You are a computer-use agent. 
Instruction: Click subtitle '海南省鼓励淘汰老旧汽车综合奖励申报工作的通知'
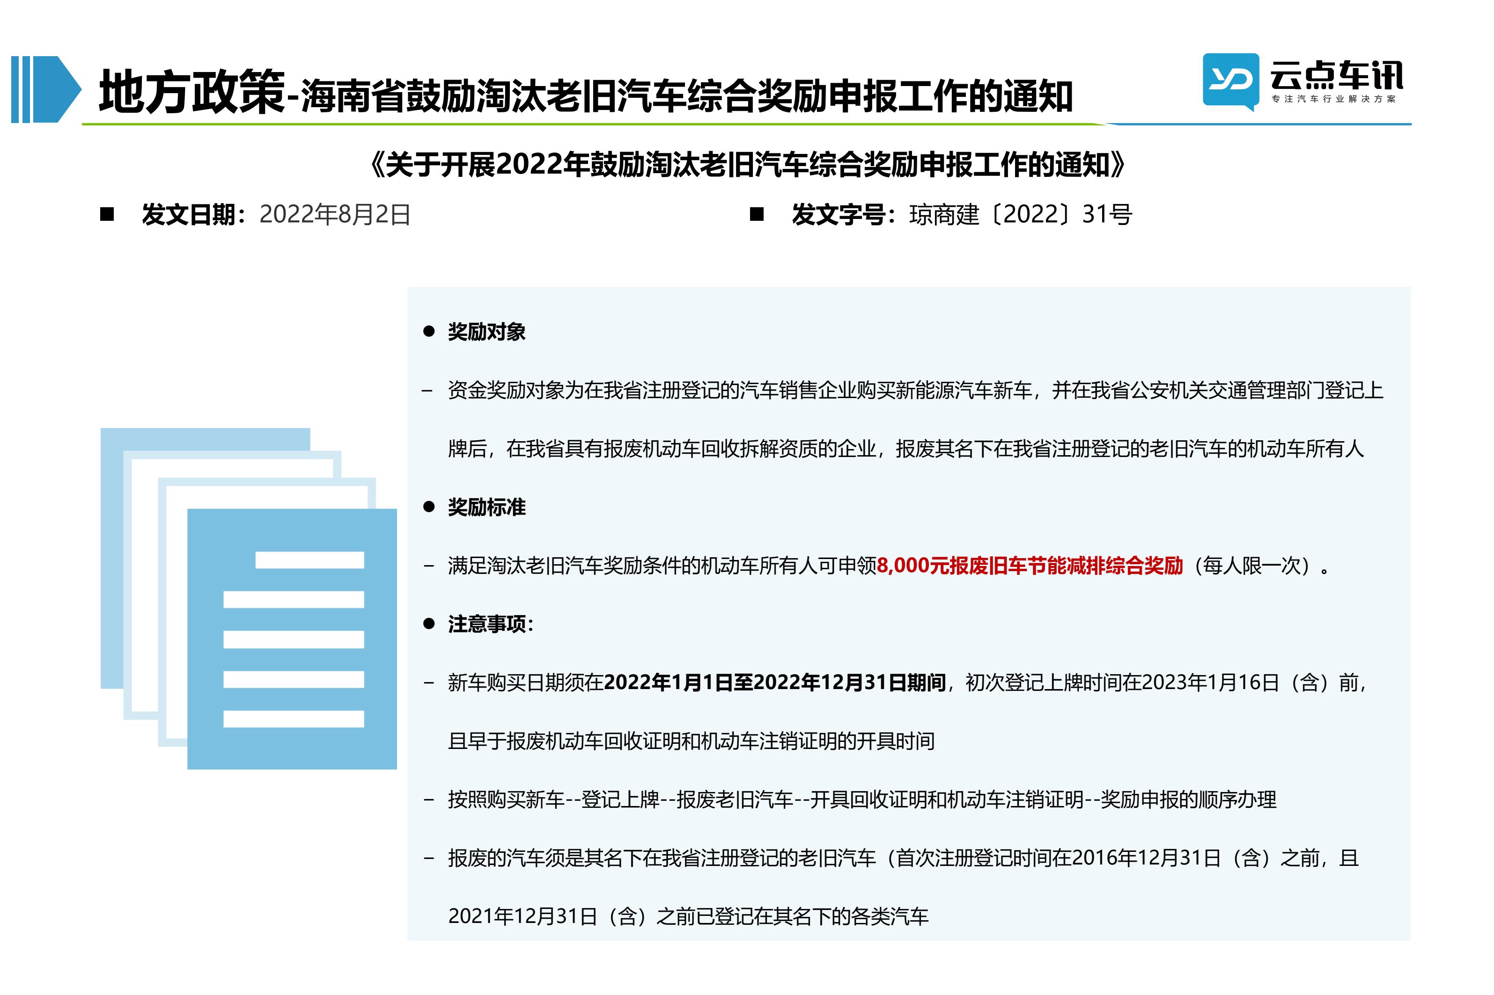pyautogui.click(x=686, y=96)
